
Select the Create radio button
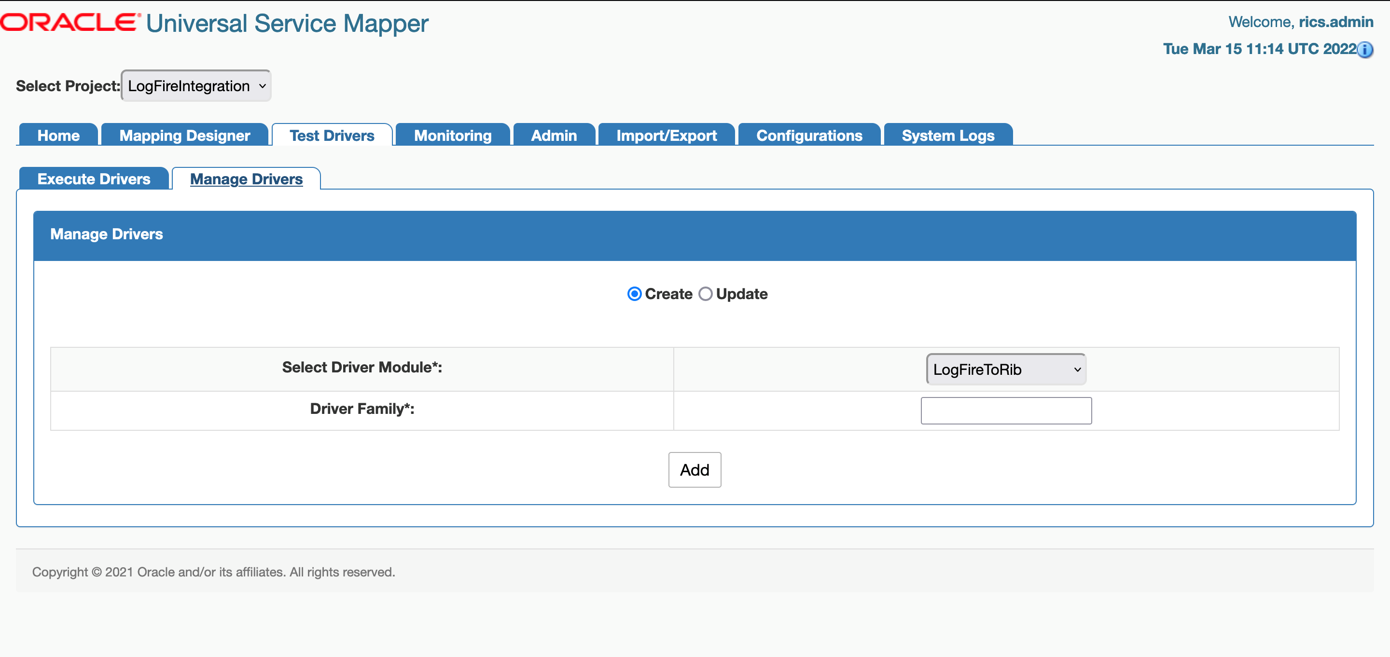[x=634, y=294]
